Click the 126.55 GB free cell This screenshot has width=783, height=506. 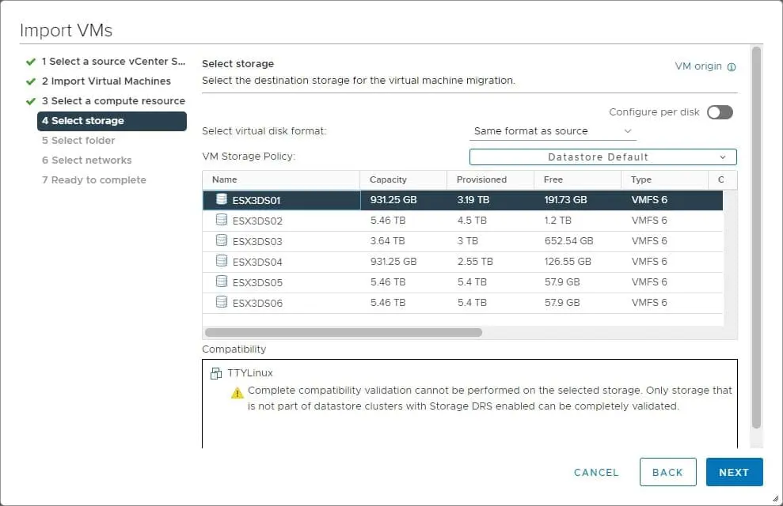(568, 261)
